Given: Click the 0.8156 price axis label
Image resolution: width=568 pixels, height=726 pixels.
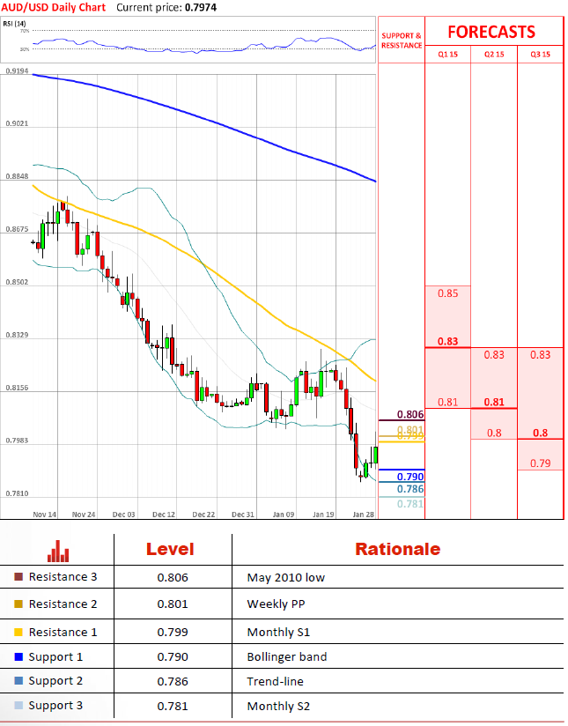Looking at the screenshot, I should 17,388.
